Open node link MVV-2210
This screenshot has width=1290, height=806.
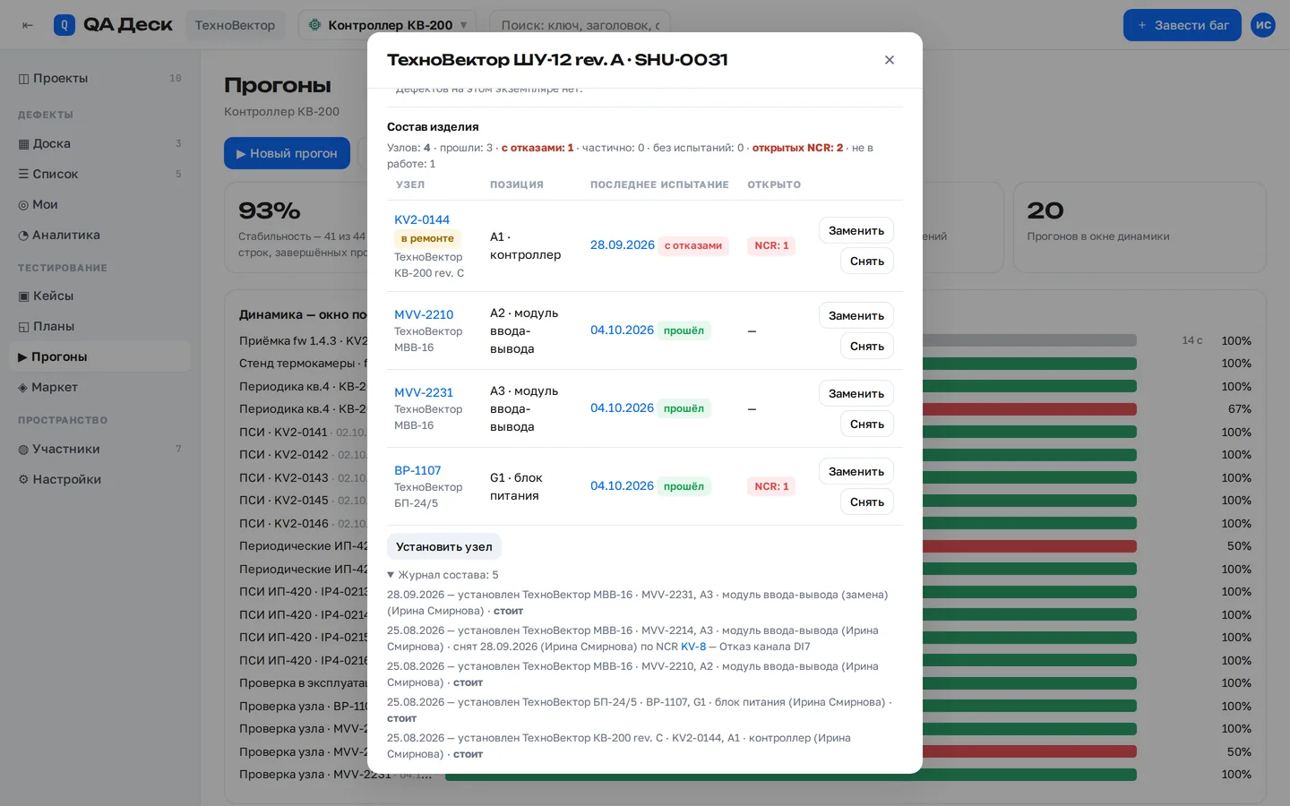pos(424,314)
